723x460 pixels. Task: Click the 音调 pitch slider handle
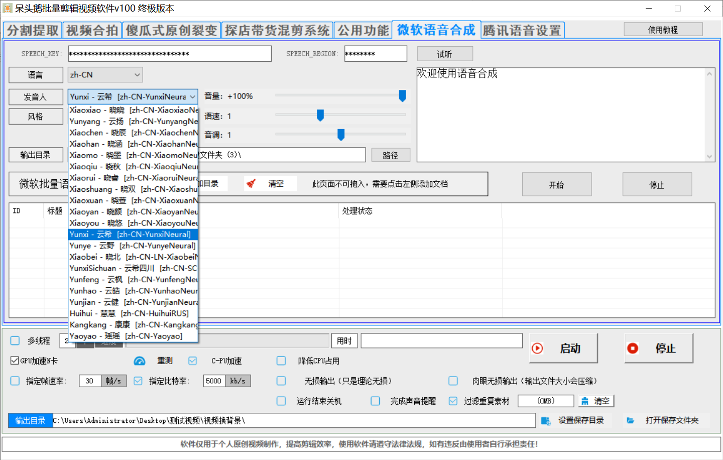click(341, 135)
